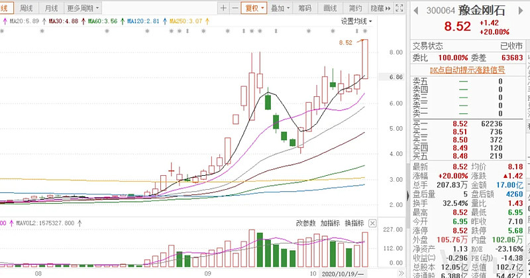Click the double-chevron icon at chart bottom-right
The height and width of the screenshot is (278, 530).
(401, 273)
